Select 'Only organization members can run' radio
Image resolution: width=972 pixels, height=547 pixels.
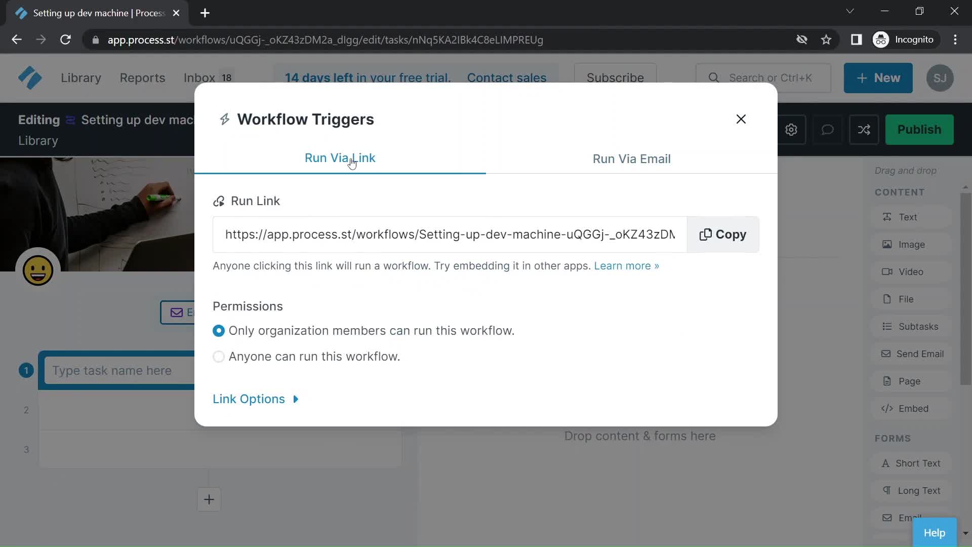point(219,330)
